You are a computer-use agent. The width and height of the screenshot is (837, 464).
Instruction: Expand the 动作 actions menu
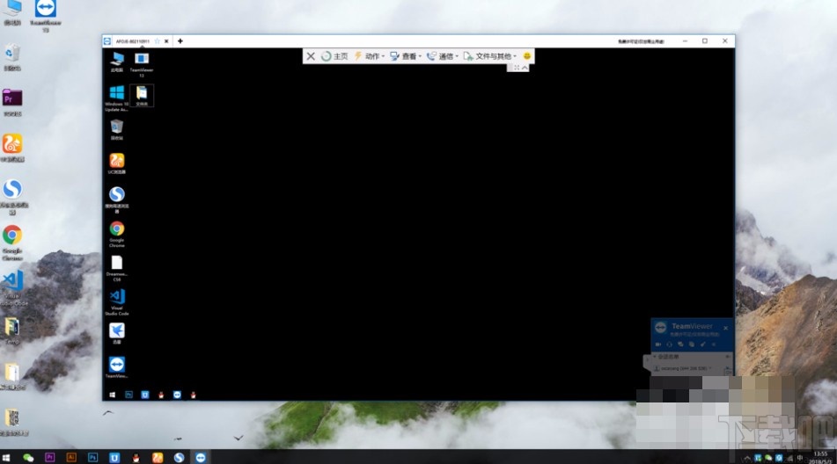point(370,56)
